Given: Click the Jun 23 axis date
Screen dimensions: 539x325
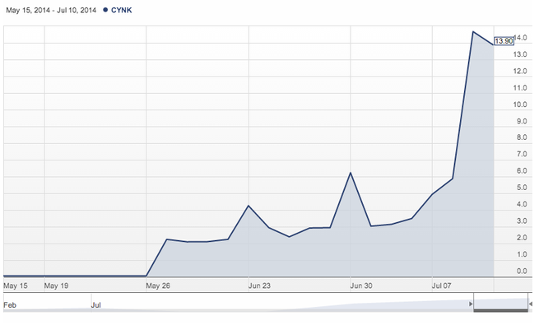Looking at the screenshot, I should 259,286.
